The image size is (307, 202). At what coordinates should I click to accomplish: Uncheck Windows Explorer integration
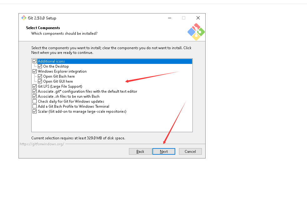35,71
